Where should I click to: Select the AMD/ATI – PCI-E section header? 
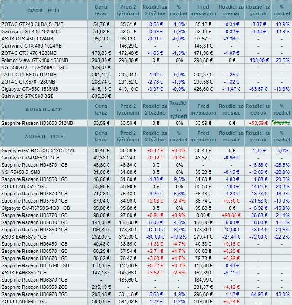44,137
